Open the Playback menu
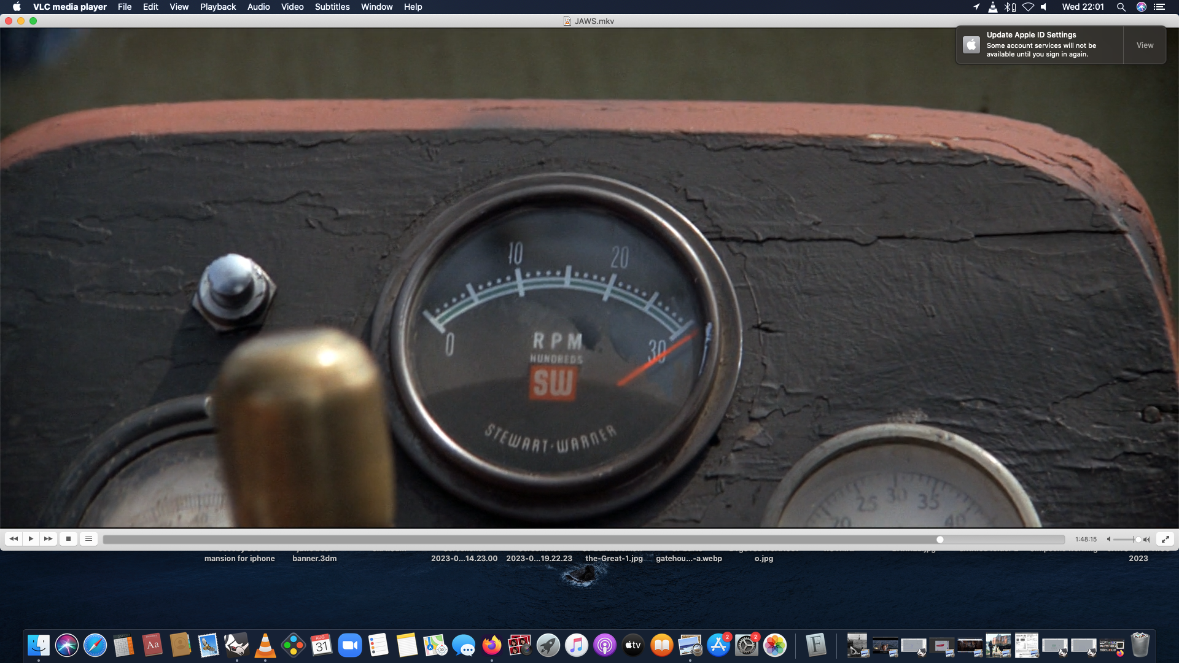Viewport: 1179px width, 663px height. pos(218,7)
